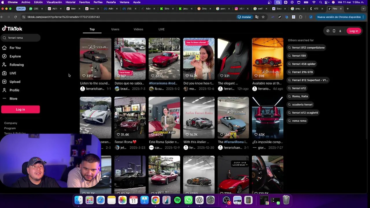Open the Trash in the Dock
Image resolution: width=370 pixels, height=208 pixels.
[x=286, y=200]
